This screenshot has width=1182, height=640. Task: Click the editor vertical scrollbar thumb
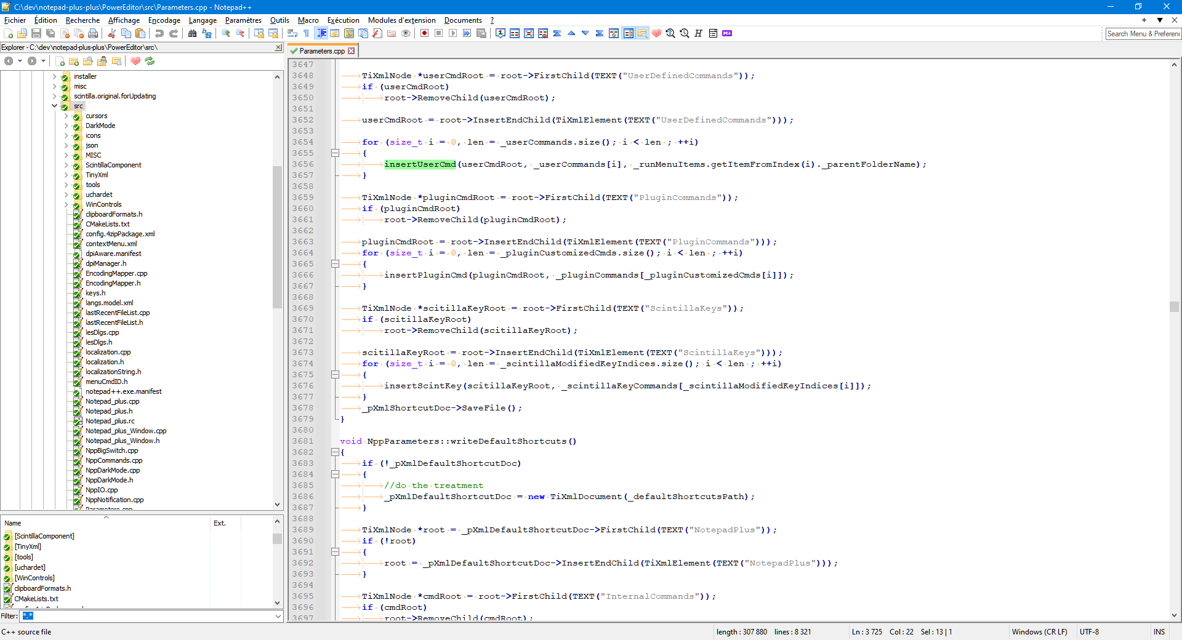pyautogui.click(x=1175, y=306)
